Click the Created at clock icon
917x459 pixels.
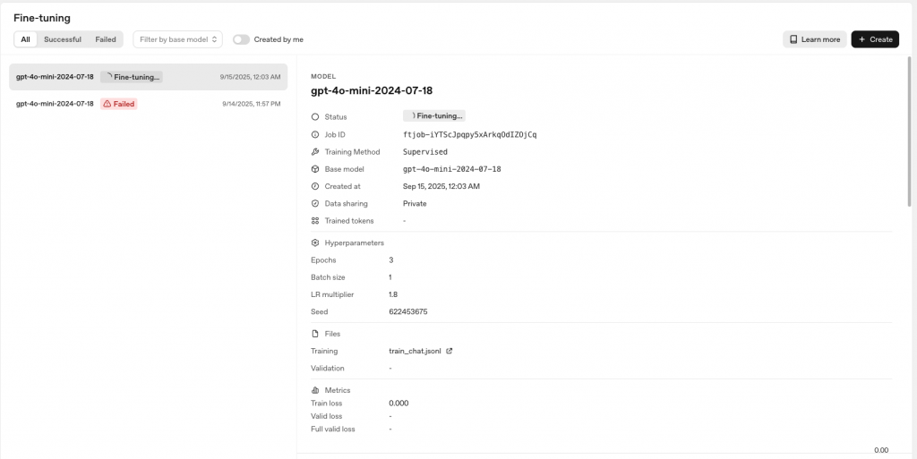[315, 186]
